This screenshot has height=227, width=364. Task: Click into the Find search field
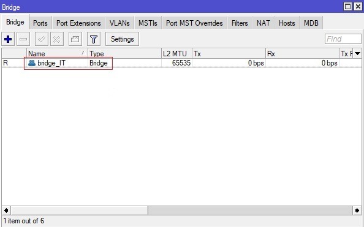click(343, 39)
